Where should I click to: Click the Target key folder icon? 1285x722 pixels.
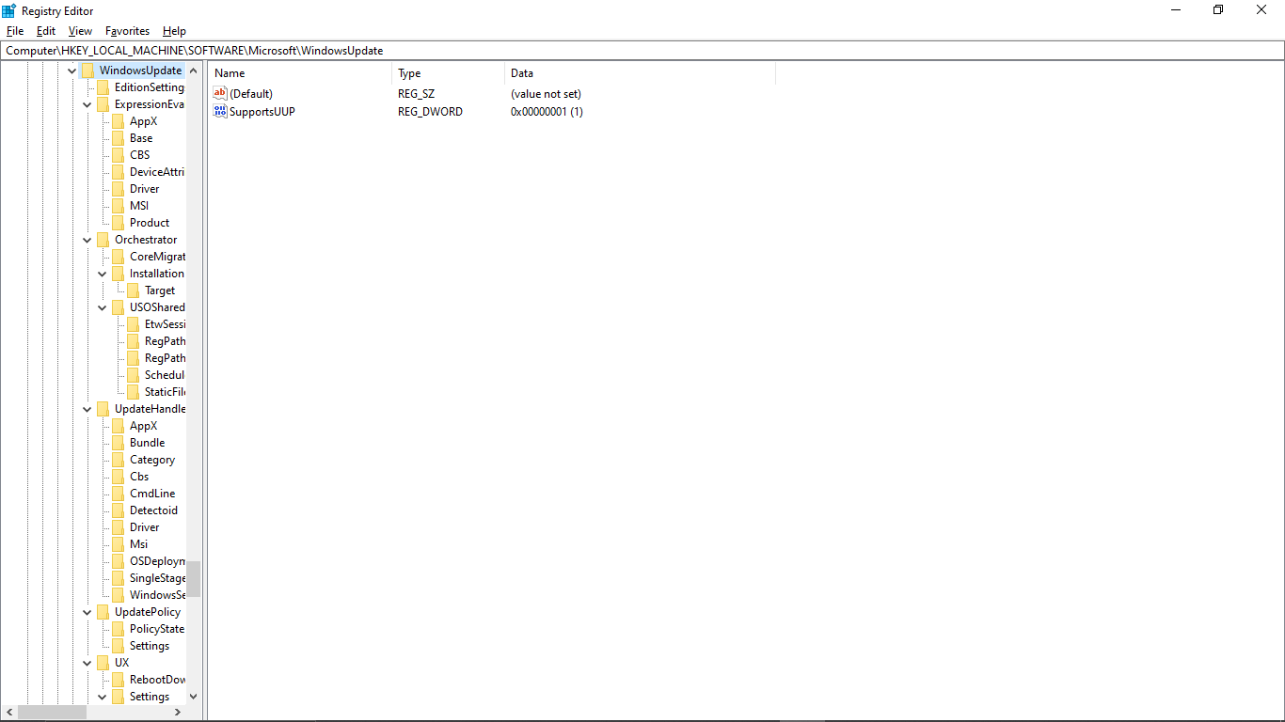coord(134,290)
